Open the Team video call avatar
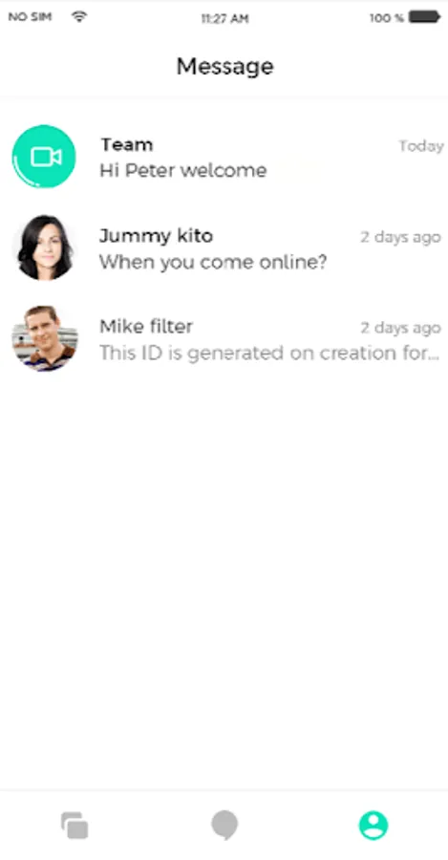This screenshot has height=860, width=448. tap(44, 157)
